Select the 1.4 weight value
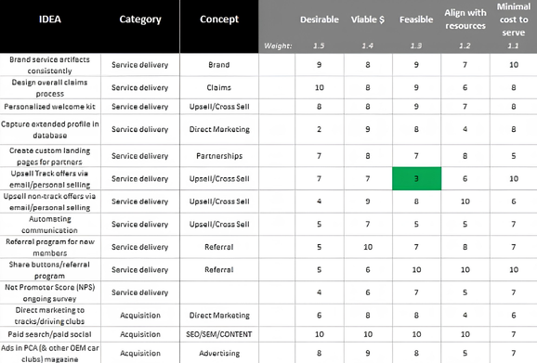 coord(368,45)
